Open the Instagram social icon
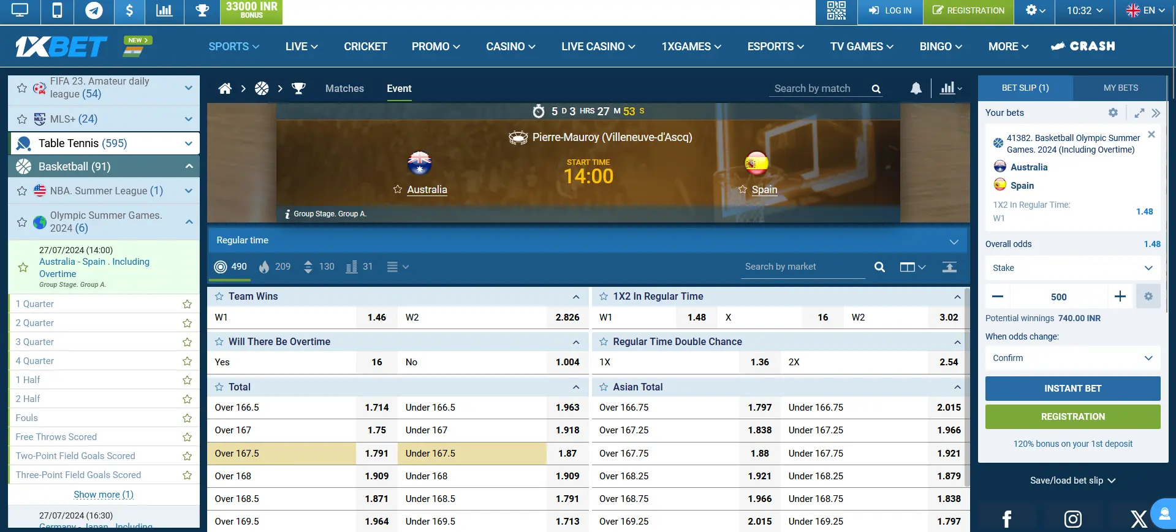Screen dimensions: 1176x532 1073,519
